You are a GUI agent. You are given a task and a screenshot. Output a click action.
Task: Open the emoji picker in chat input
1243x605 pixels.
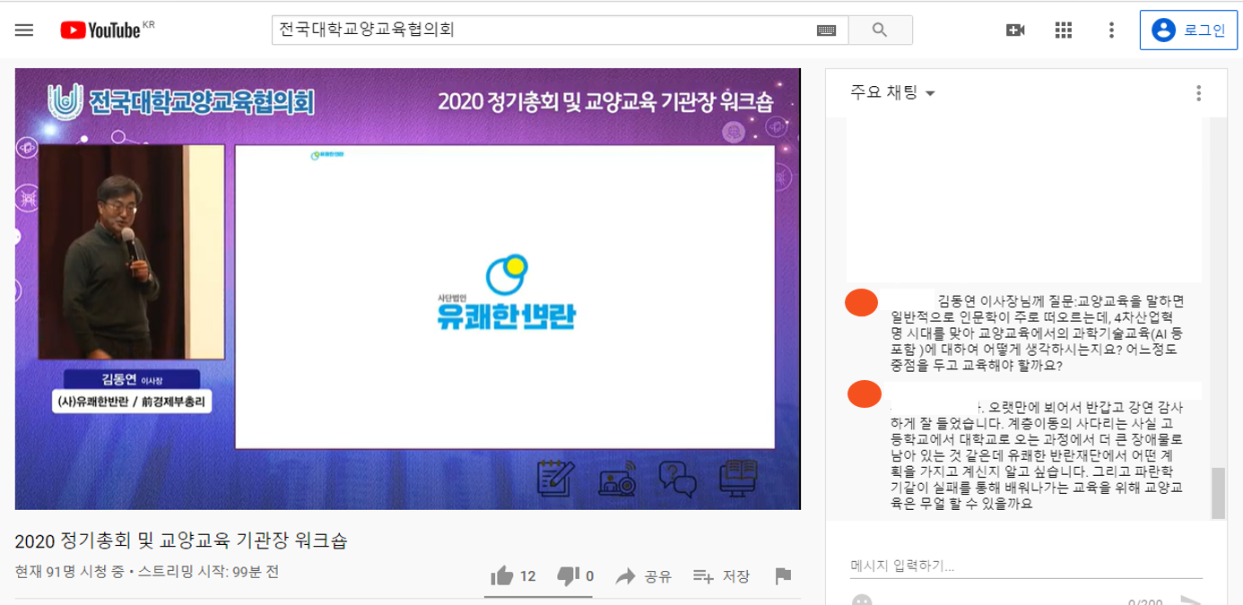(861, 601)
